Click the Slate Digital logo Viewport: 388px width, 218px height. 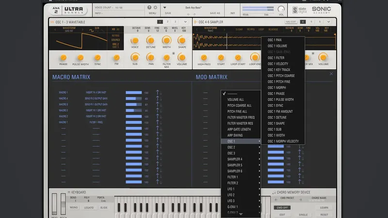[300, 10]
